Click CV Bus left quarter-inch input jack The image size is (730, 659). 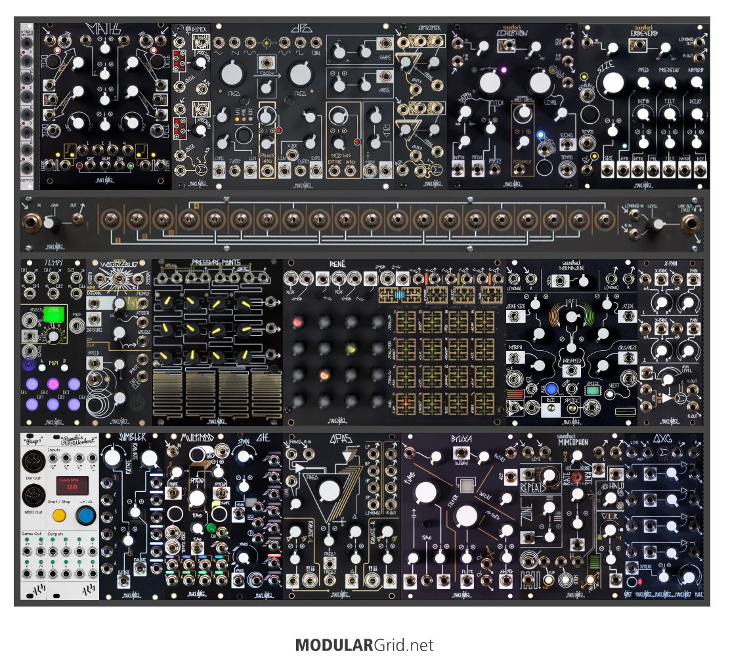[x=33, y=223]
